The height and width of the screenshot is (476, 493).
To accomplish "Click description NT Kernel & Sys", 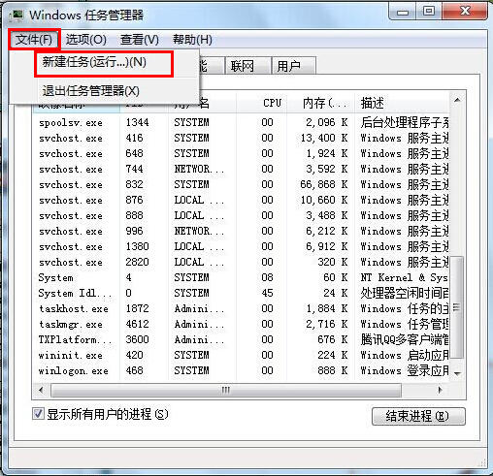I will pyautogui.click(x=405, y=277).
